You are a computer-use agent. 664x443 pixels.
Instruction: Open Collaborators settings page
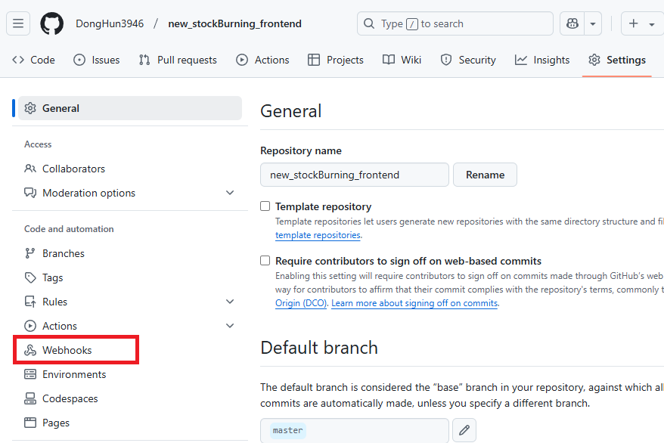pyautogui.click(x=130, y=169)
